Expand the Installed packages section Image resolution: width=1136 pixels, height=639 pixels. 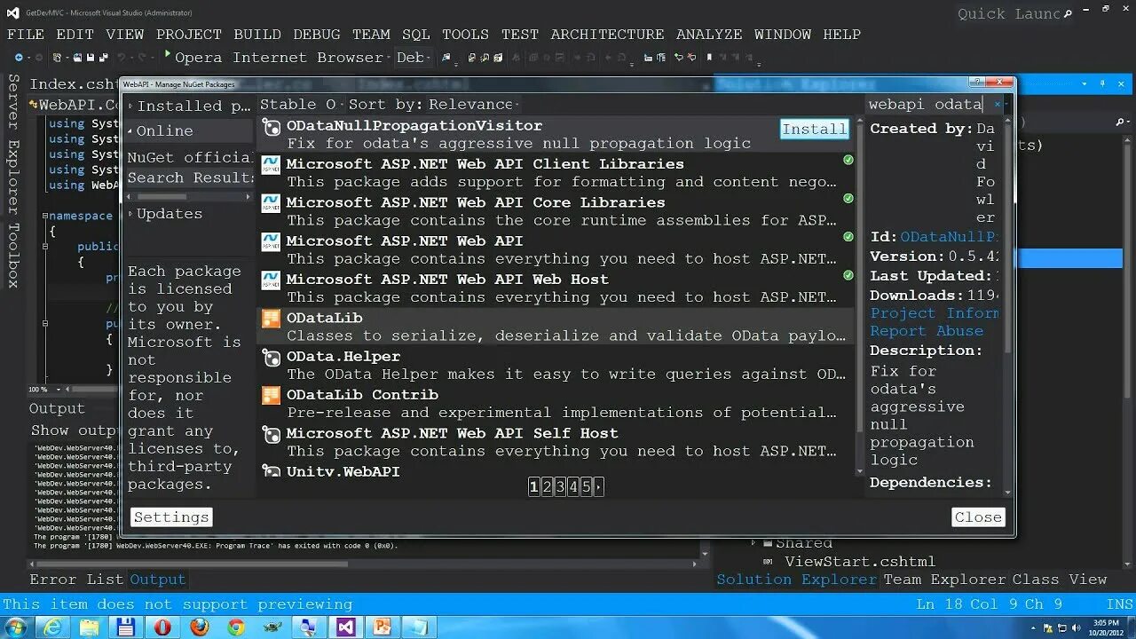point(130,106)
